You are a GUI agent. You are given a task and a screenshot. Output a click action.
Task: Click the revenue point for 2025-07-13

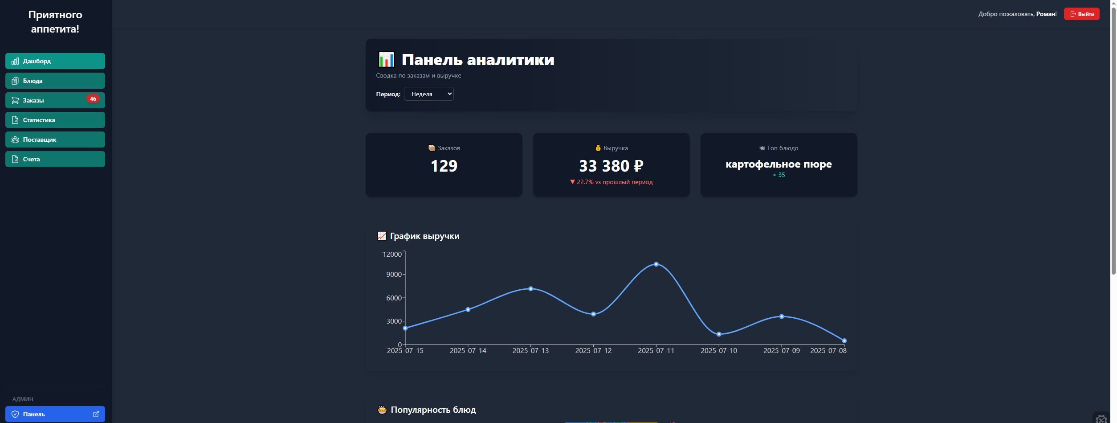click(x=530, y=289)
